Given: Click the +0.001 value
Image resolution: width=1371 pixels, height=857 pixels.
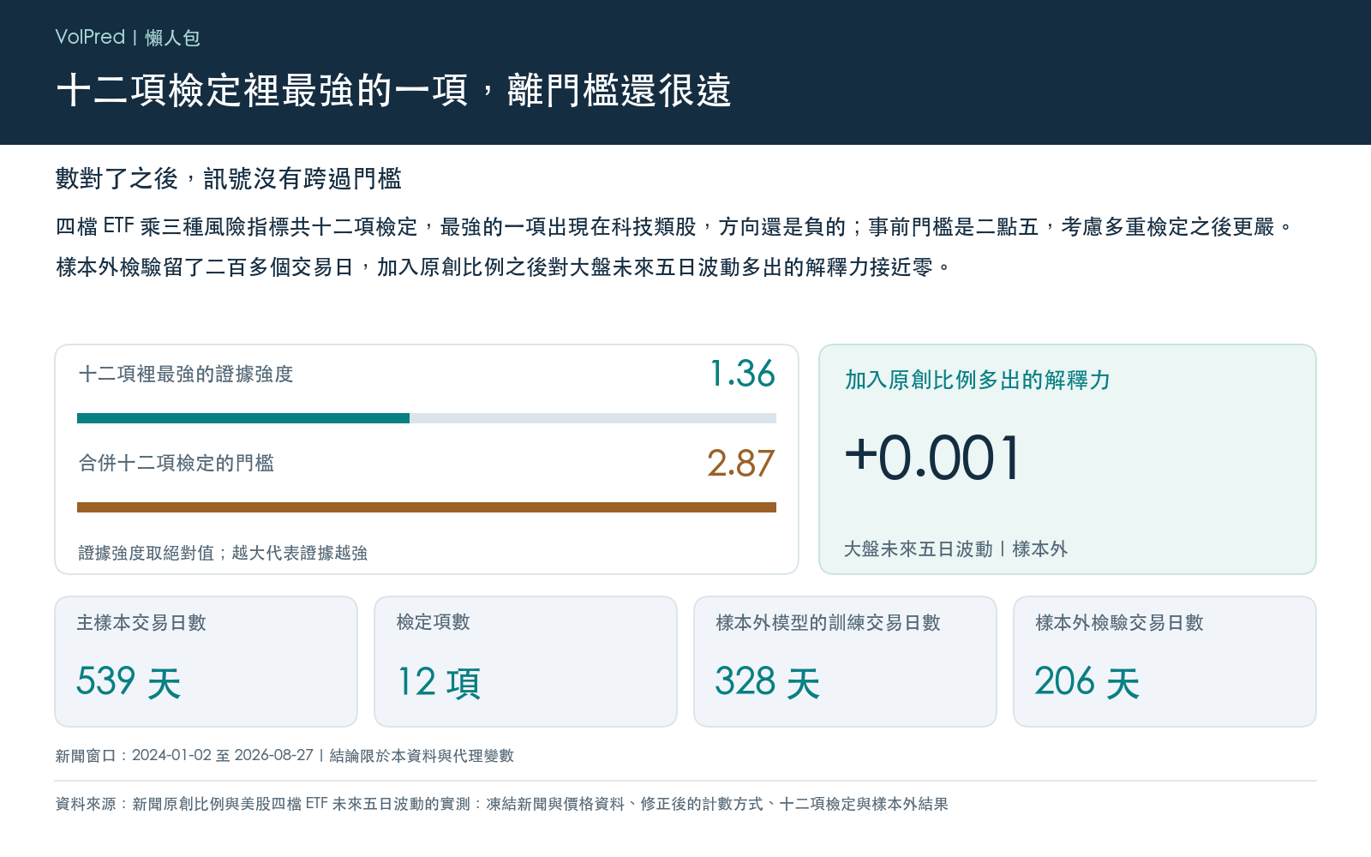Looking at the screenshot, I should click(932, 457).
